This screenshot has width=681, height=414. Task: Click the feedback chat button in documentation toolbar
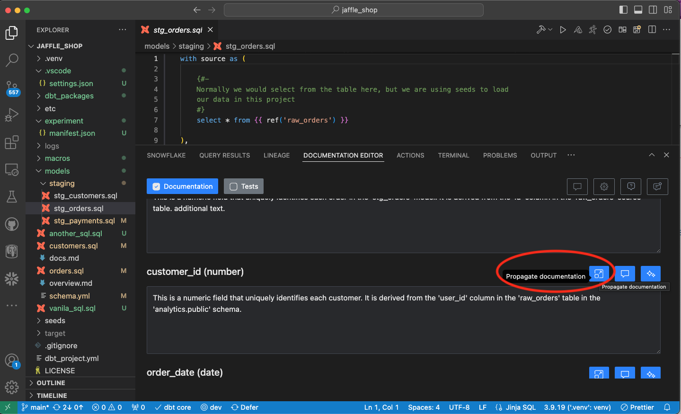[x=657, y=186]
